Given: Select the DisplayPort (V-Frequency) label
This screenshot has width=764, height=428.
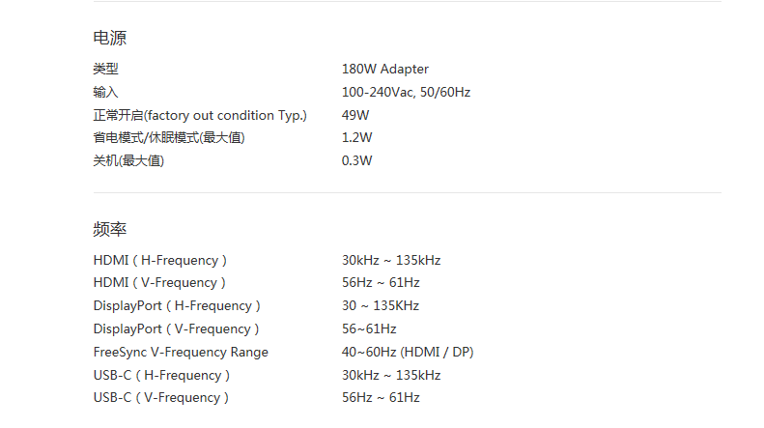Looking at the screenshot, I should pyautogui.click(x=177, y=329).
